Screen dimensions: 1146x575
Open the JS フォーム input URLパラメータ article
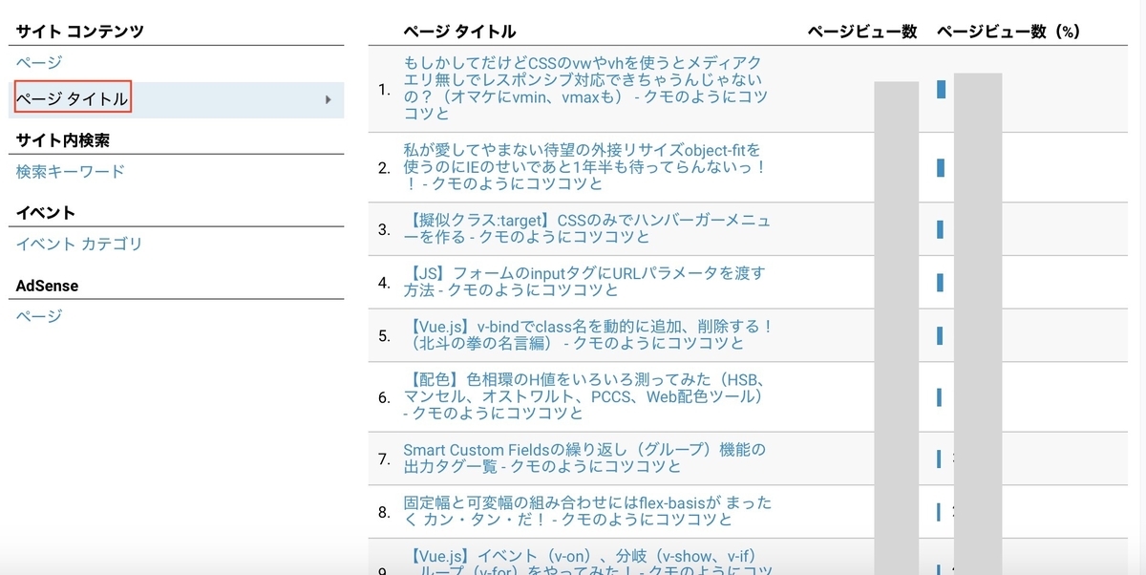click(584, 282)
